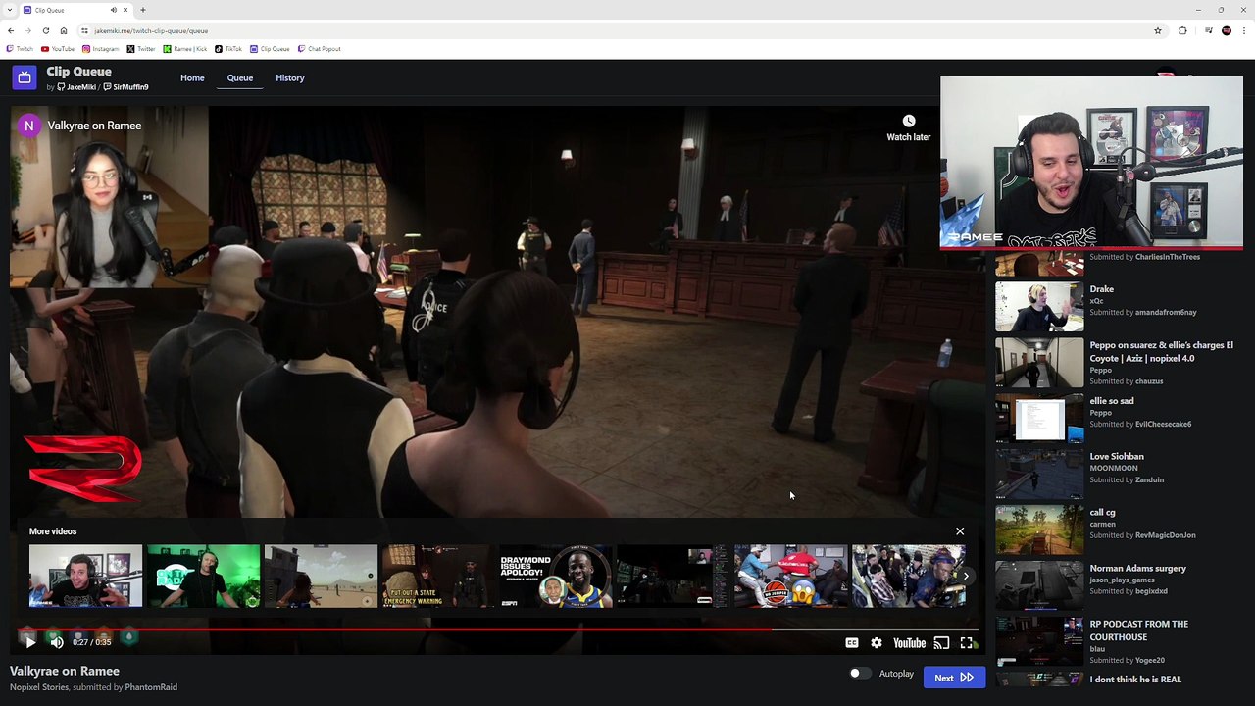Reload the current page
This screenshot has width=1255, height=706.
tap(45, 30)
